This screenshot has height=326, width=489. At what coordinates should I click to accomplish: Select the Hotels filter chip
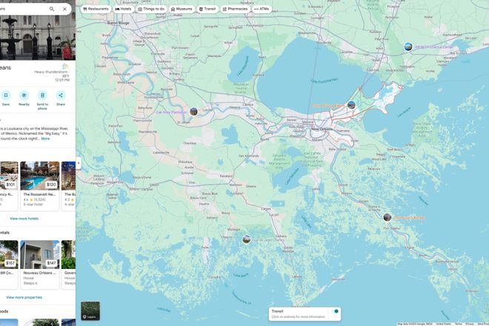coord(123,9)
